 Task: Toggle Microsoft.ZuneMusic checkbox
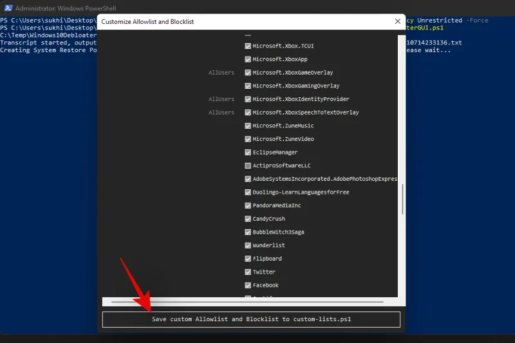point(248,125)
